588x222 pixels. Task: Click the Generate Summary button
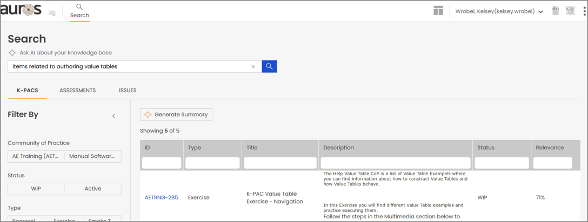tap(176, 115)
